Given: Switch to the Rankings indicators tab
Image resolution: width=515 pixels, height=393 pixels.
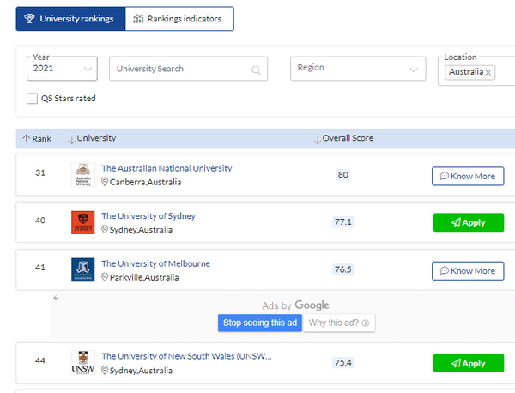Looking at the screenshot, I should click(179, 19).
